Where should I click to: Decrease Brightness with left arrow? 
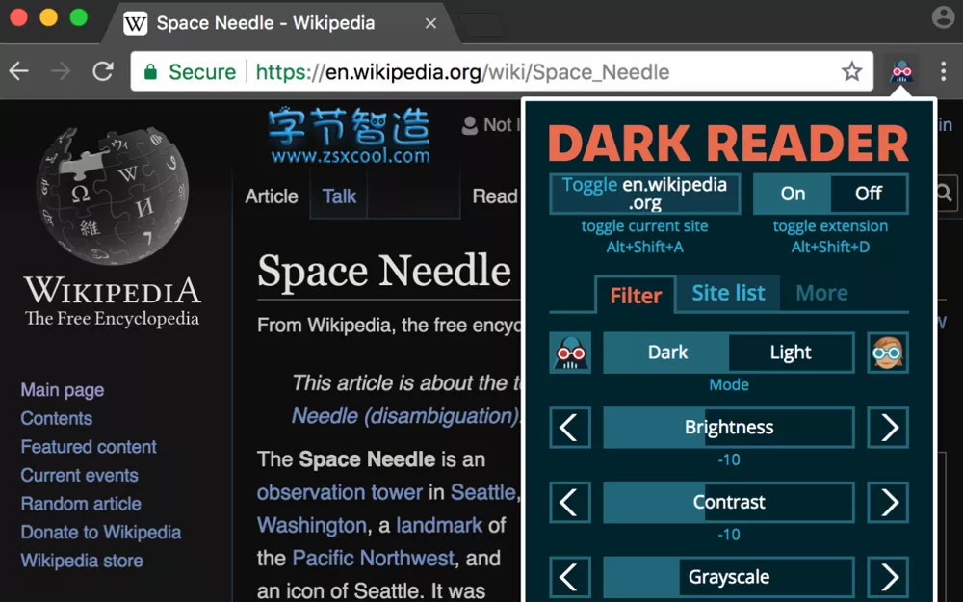click(570, 428)
